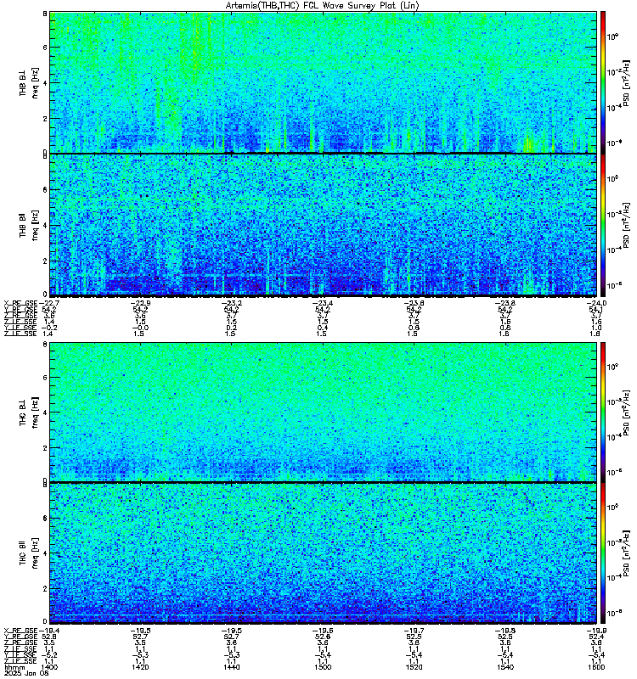Click Y_RE_GSE value 52.4 under THC panels
This screenshot has height=679, width=637.
[x=596, y=637]
